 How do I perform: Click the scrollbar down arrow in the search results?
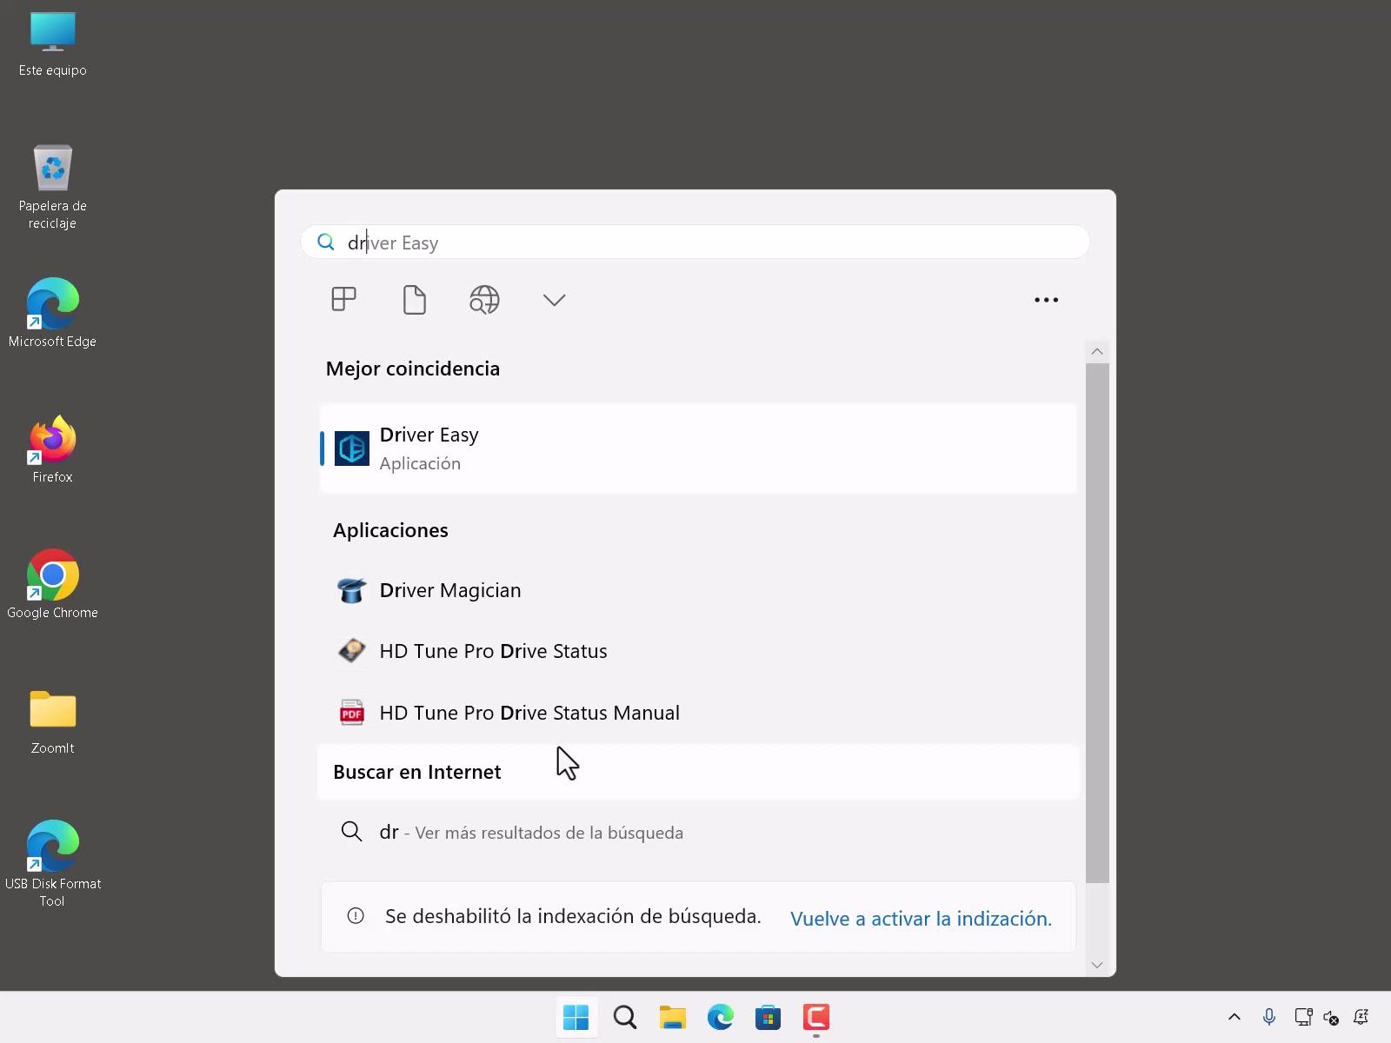[x=1097, y=965]
